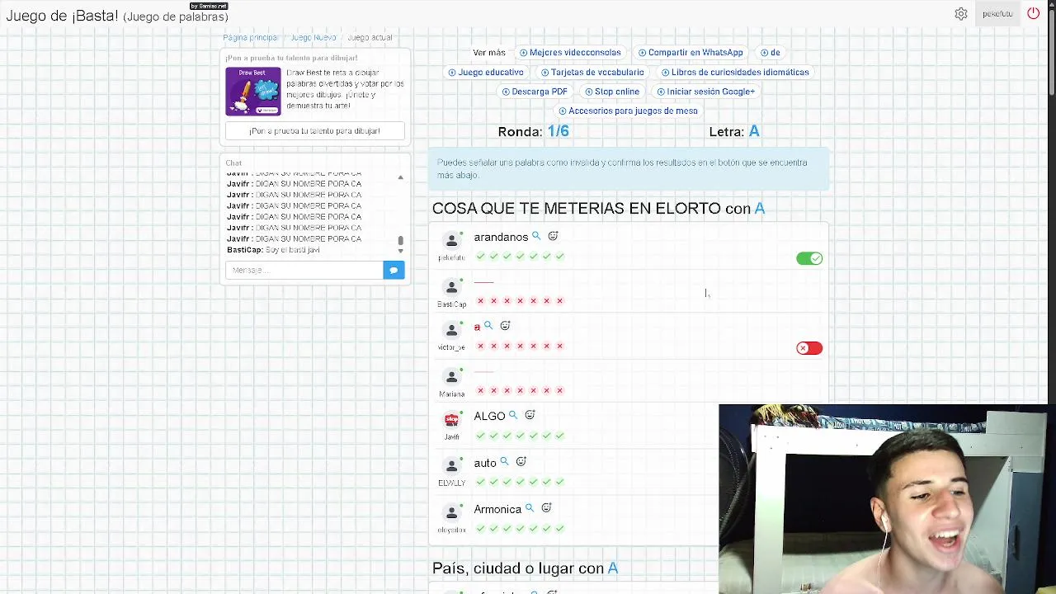1056x594 pixels.
Task: Click the round counter '1/6'
Action: (558, 131)
